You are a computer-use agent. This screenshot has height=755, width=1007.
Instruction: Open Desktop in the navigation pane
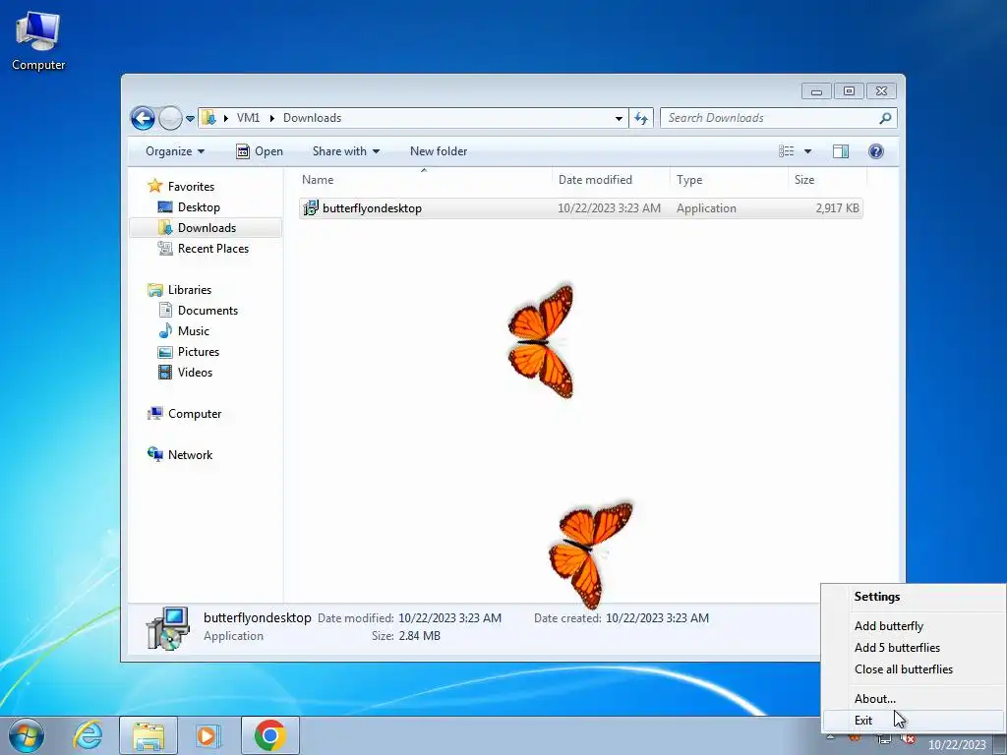[x=199, y=207]
